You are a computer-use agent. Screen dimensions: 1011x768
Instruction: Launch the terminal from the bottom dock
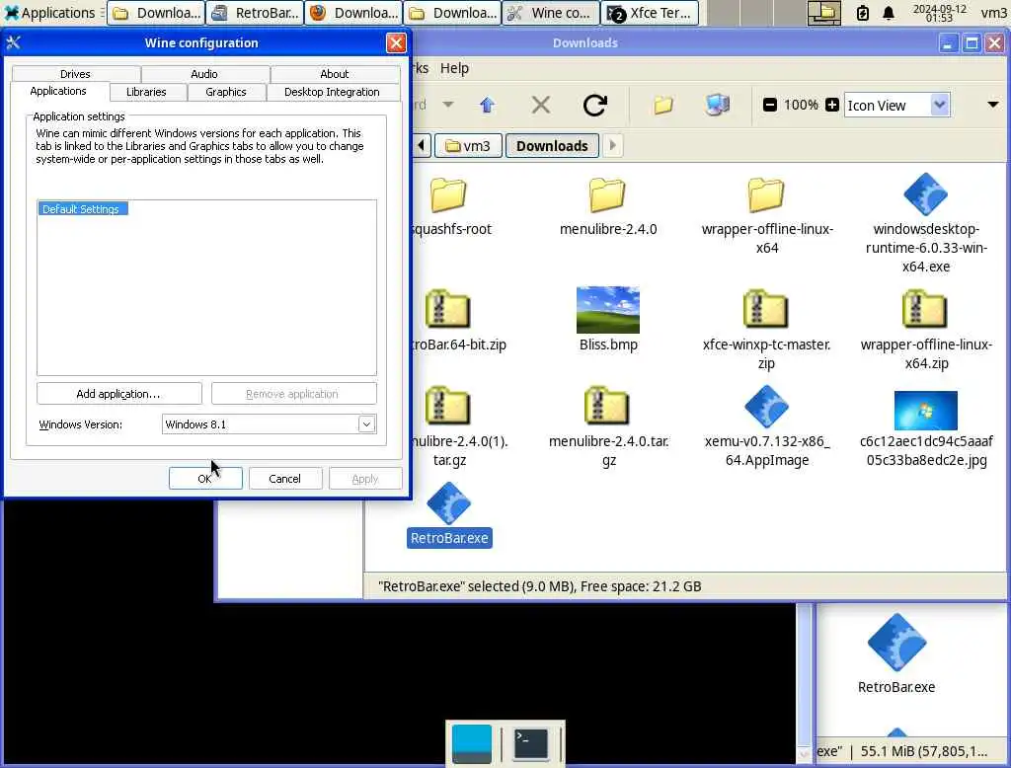(x=530, y=743)
